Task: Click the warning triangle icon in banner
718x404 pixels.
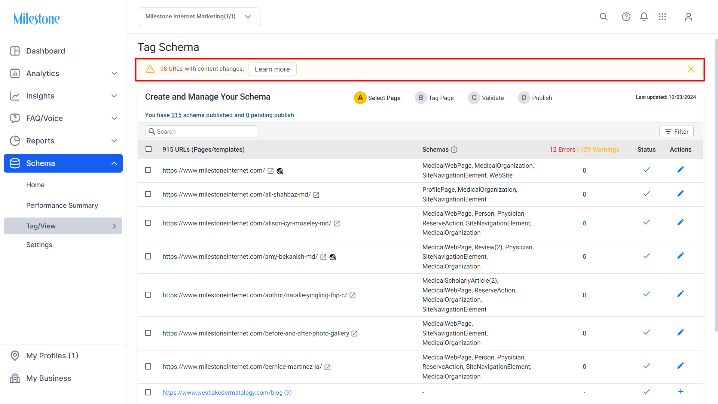Action: pyautogui.click(x=150, y=69)
